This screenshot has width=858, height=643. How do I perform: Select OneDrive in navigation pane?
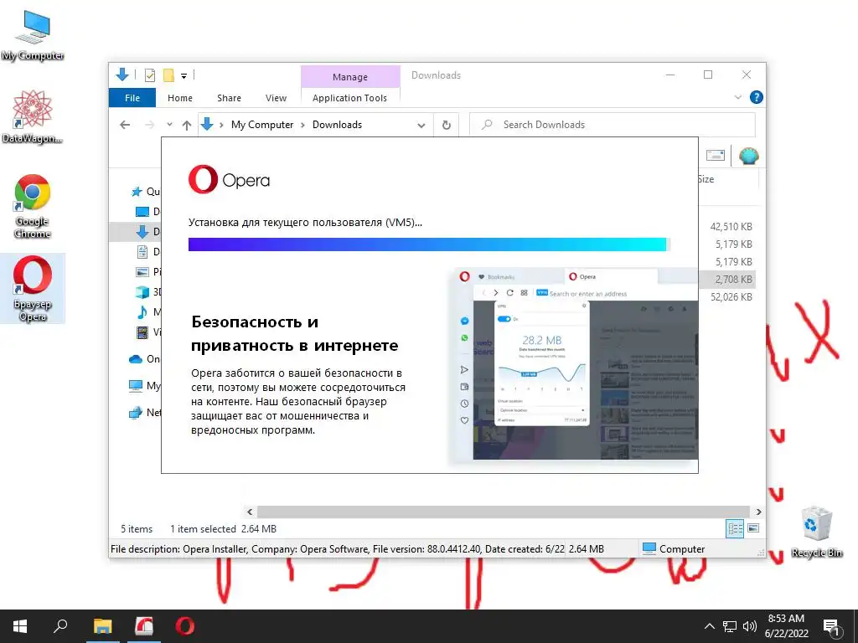[144, 359]
